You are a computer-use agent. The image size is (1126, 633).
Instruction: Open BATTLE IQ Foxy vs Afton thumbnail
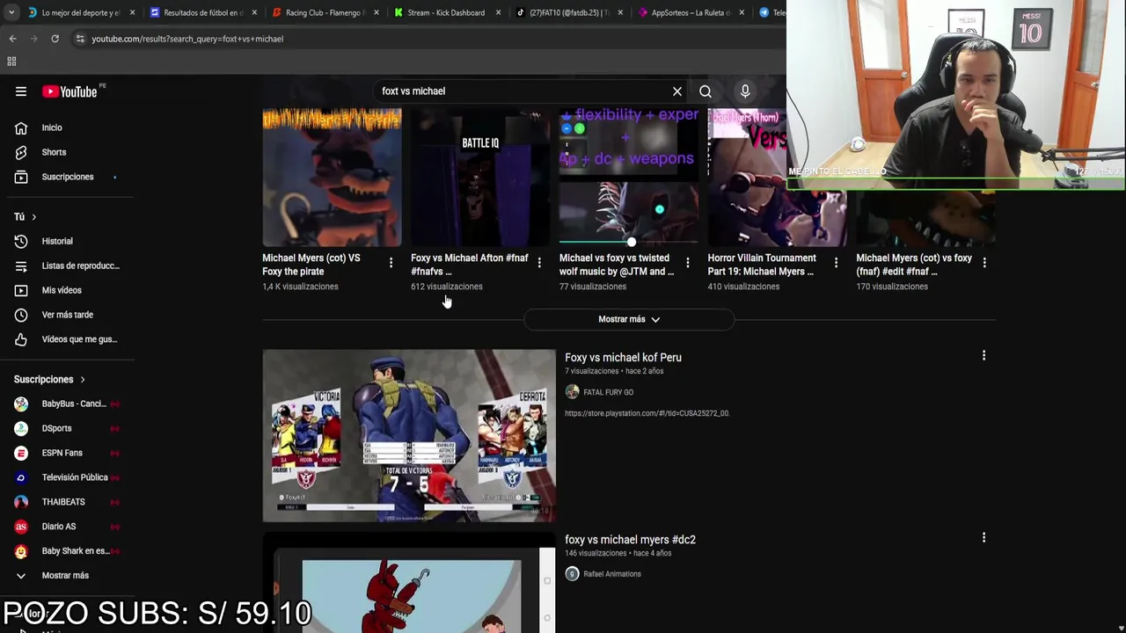point(480,178)
